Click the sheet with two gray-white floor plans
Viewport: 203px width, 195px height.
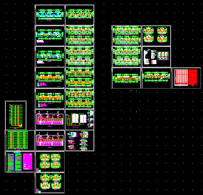tap(80, 57)
